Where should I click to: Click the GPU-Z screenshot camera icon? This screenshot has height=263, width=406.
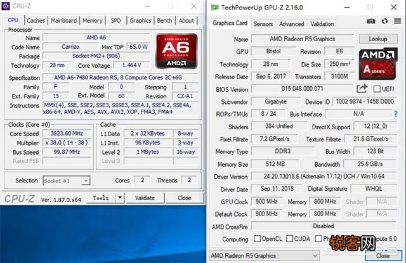coord(371,21)
